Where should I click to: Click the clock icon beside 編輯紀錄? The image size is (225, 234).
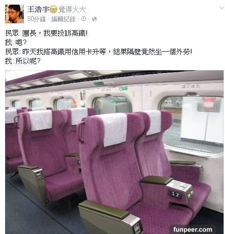84,19
